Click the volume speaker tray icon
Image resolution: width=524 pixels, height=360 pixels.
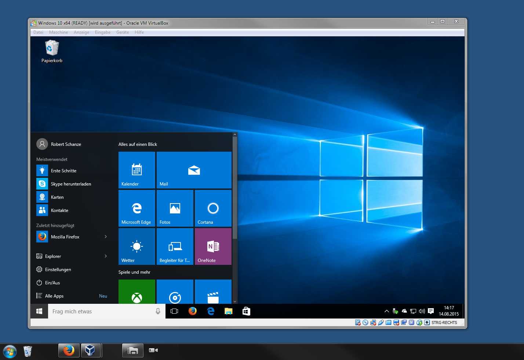pyautogui.click(x=422, y=311)
